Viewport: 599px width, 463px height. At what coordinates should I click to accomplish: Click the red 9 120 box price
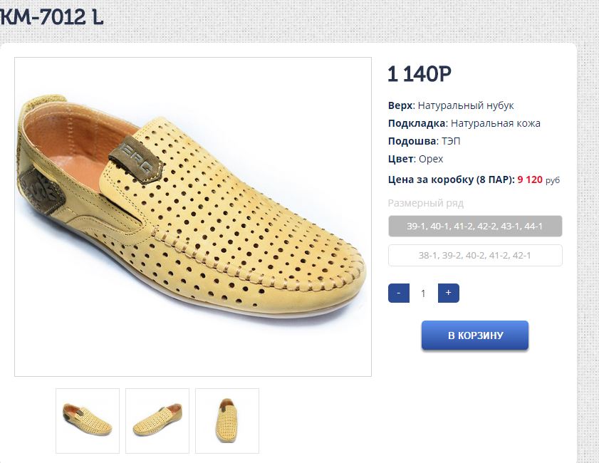point(530,180)
